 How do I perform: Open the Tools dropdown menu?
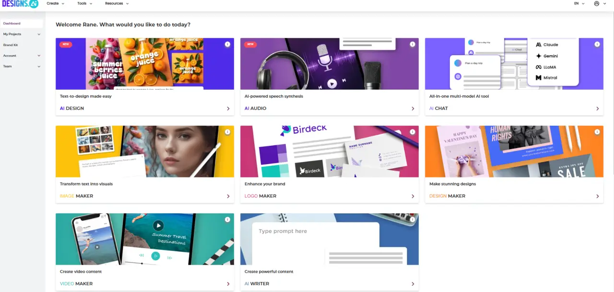(x=85, y=3)
